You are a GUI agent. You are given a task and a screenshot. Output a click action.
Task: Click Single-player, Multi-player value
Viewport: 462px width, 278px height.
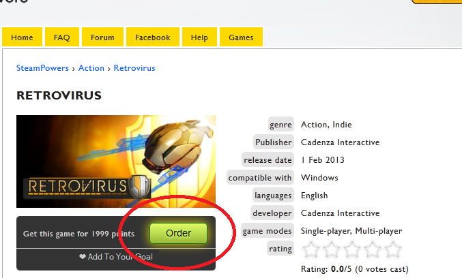coord(351,231)
